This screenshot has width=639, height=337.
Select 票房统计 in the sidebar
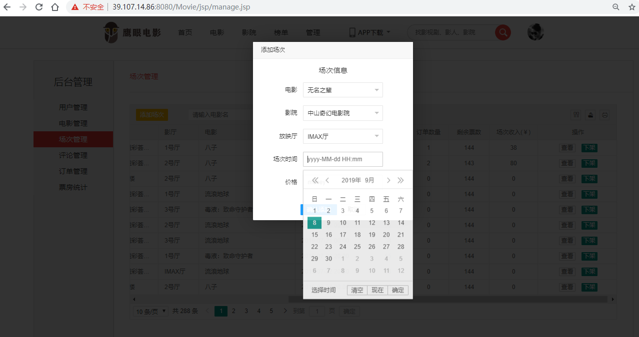pyautogui.click(x=73, y=187)
